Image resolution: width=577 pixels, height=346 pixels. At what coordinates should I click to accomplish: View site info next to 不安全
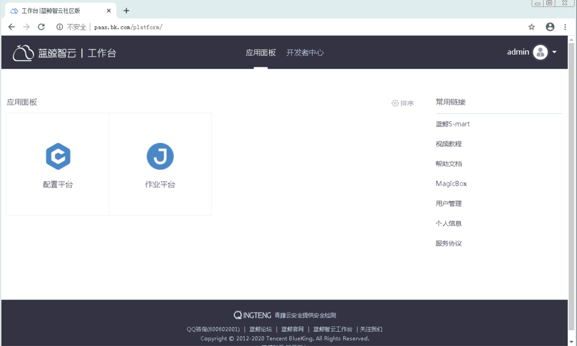point(60,27)
